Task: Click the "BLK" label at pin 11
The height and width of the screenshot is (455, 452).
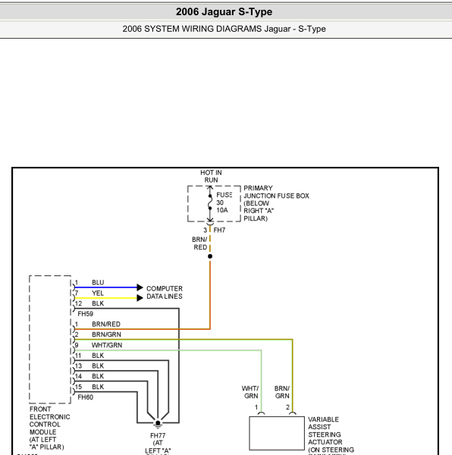Action: click(98, 356)
